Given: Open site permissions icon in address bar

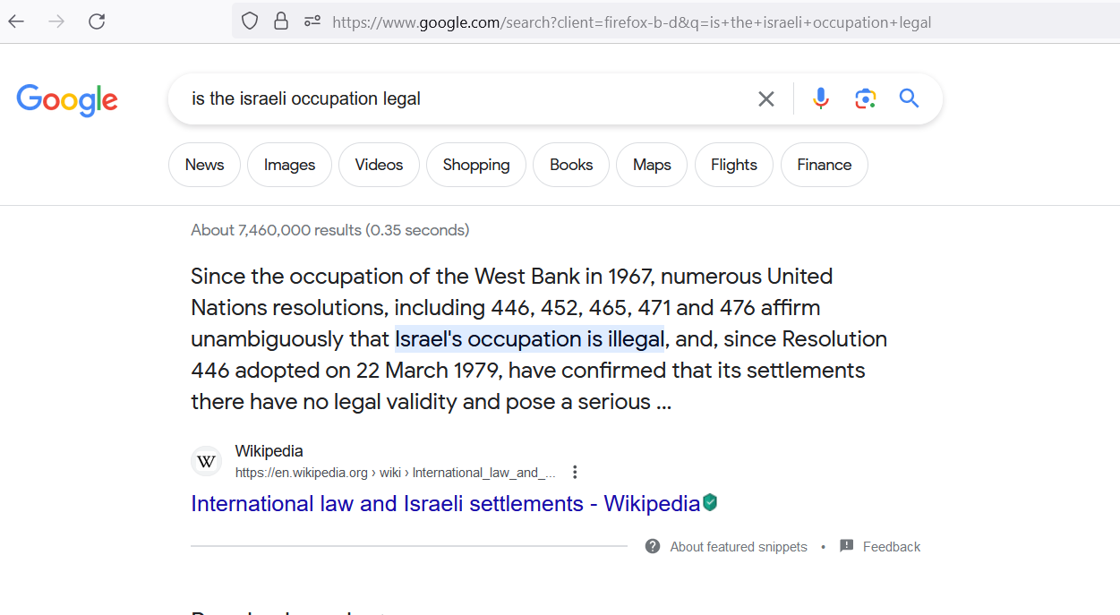Looking at the screenshot, I should pyautogui.click(x=312, y=21).
